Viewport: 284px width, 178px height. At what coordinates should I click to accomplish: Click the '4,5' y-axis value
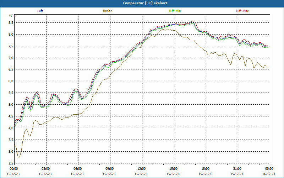point(11,116)
